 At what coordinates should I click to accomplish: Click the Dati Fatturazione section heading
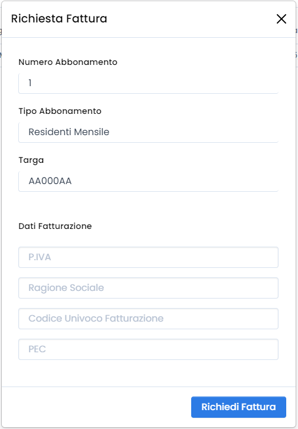coord(55,226)
